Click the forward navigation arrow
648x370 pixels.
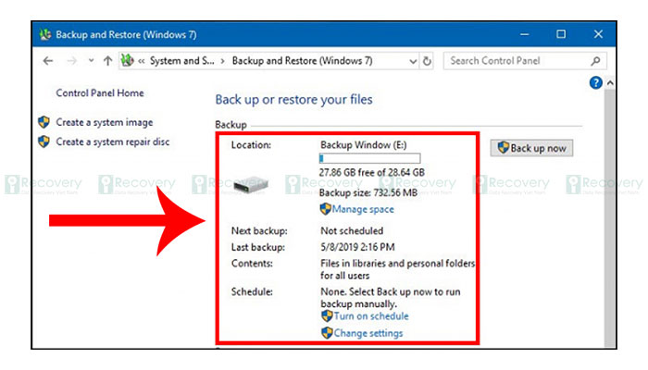(72, 61)
